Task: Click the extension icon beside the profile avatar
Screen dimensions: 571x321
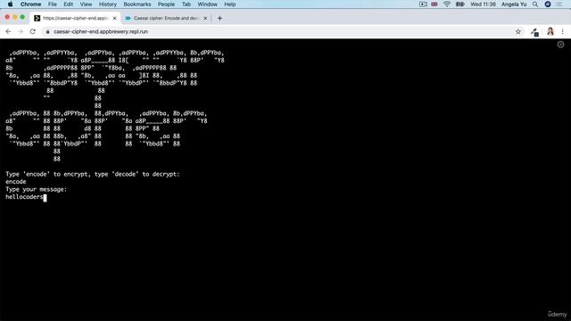Action: click(534, 32)
